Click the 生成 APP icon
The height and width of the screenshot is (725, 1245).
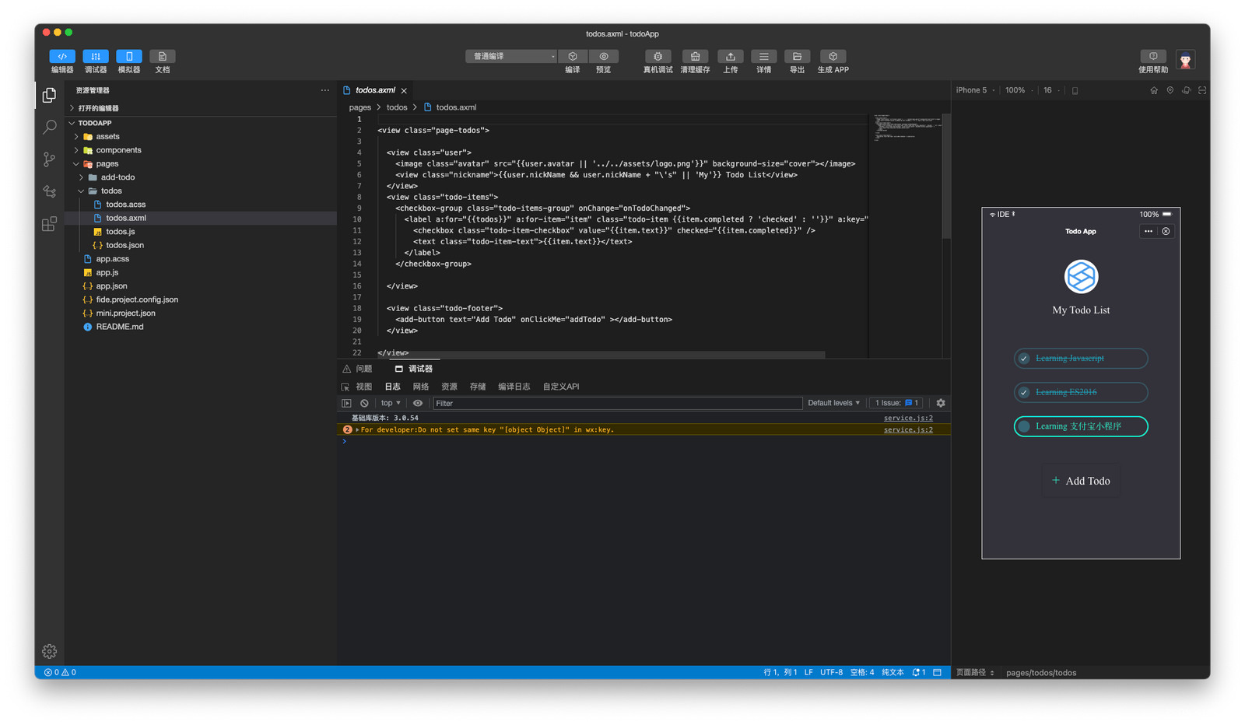pos(833,56)
